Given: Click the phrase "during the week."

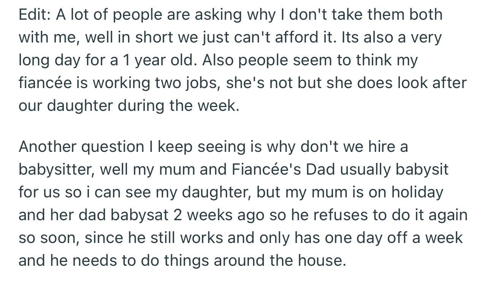Looking at the screenshot, I should [179, 106].
